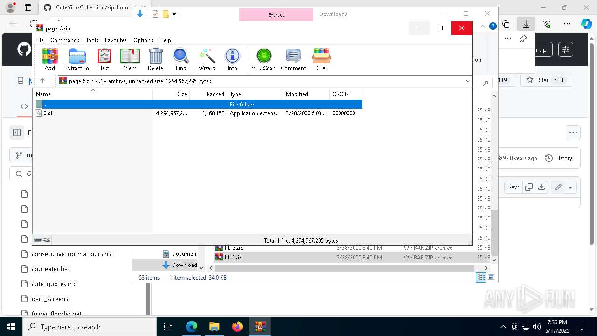Open the Options menu

pyautogui.click(x=143, y=40)
